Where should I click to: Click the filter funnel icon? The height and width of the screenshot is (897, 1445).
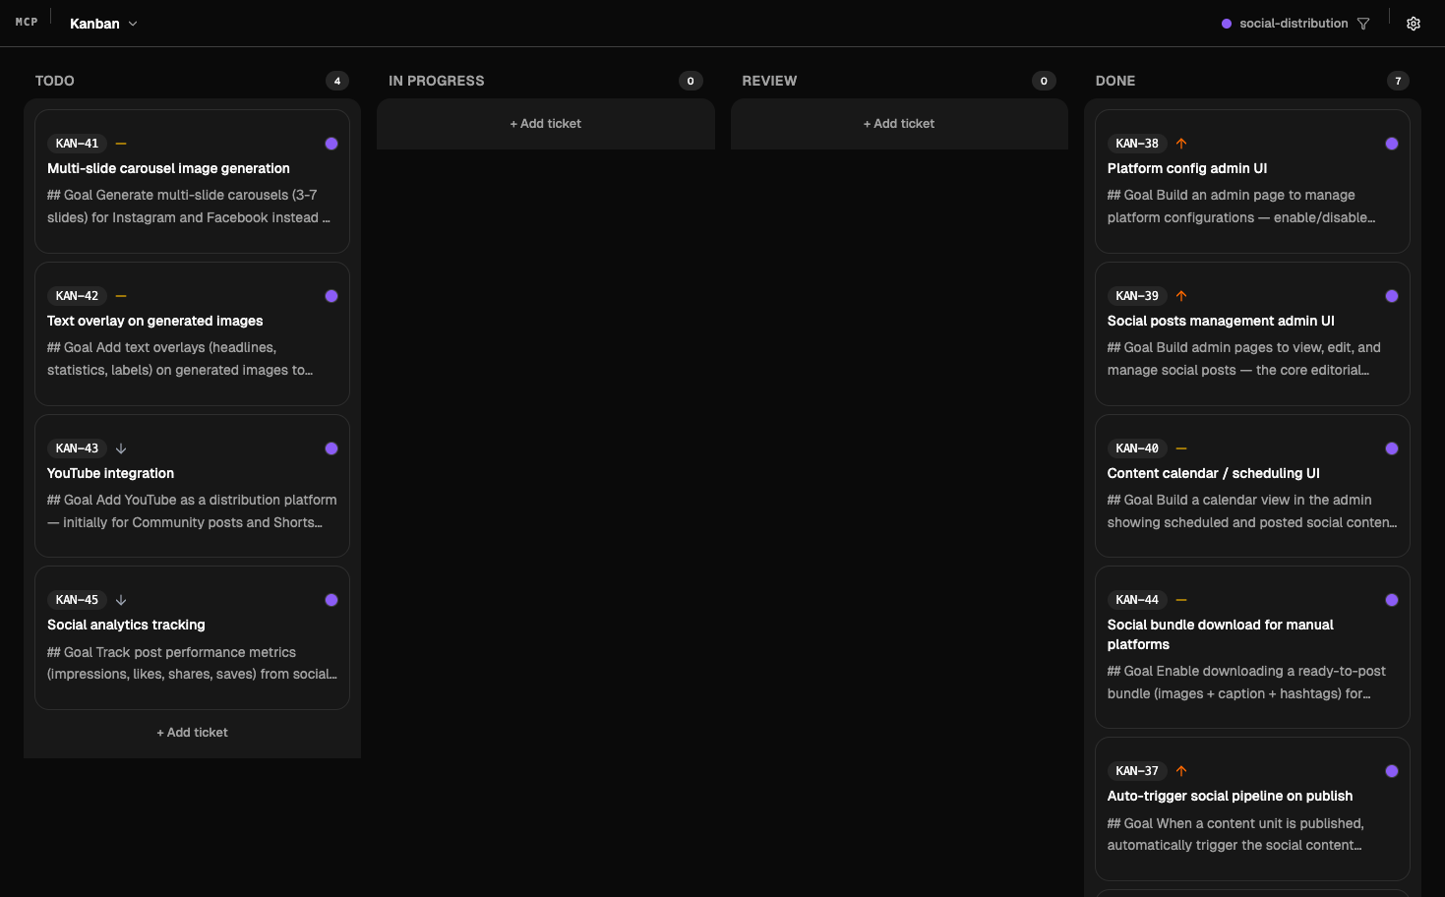pos(1363,24)
